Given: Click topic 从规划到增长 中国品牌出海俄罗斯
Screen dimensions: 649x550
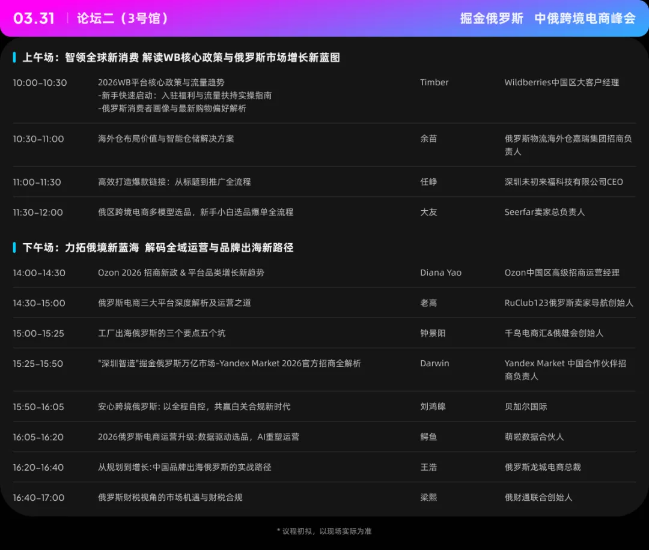Looking at the screenshot, I should [184, 467].
